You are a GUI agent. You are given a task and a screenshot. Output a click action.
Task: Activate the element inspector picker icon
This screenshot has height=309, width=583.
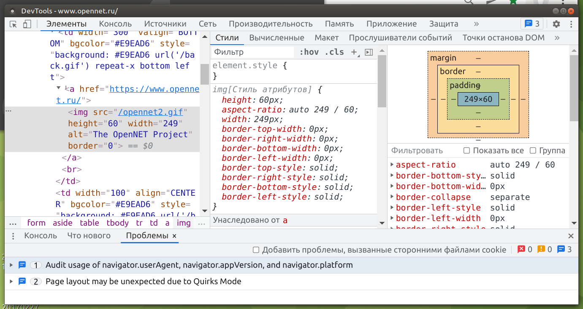tap(13, 24)
